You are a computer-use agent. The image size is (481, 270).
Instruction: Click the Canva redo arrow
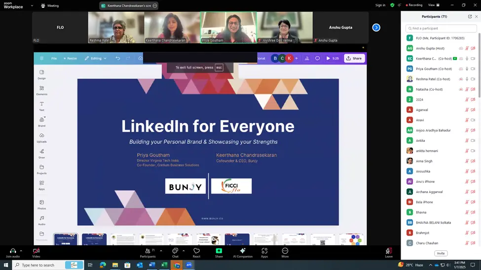[x=128, y=58]
